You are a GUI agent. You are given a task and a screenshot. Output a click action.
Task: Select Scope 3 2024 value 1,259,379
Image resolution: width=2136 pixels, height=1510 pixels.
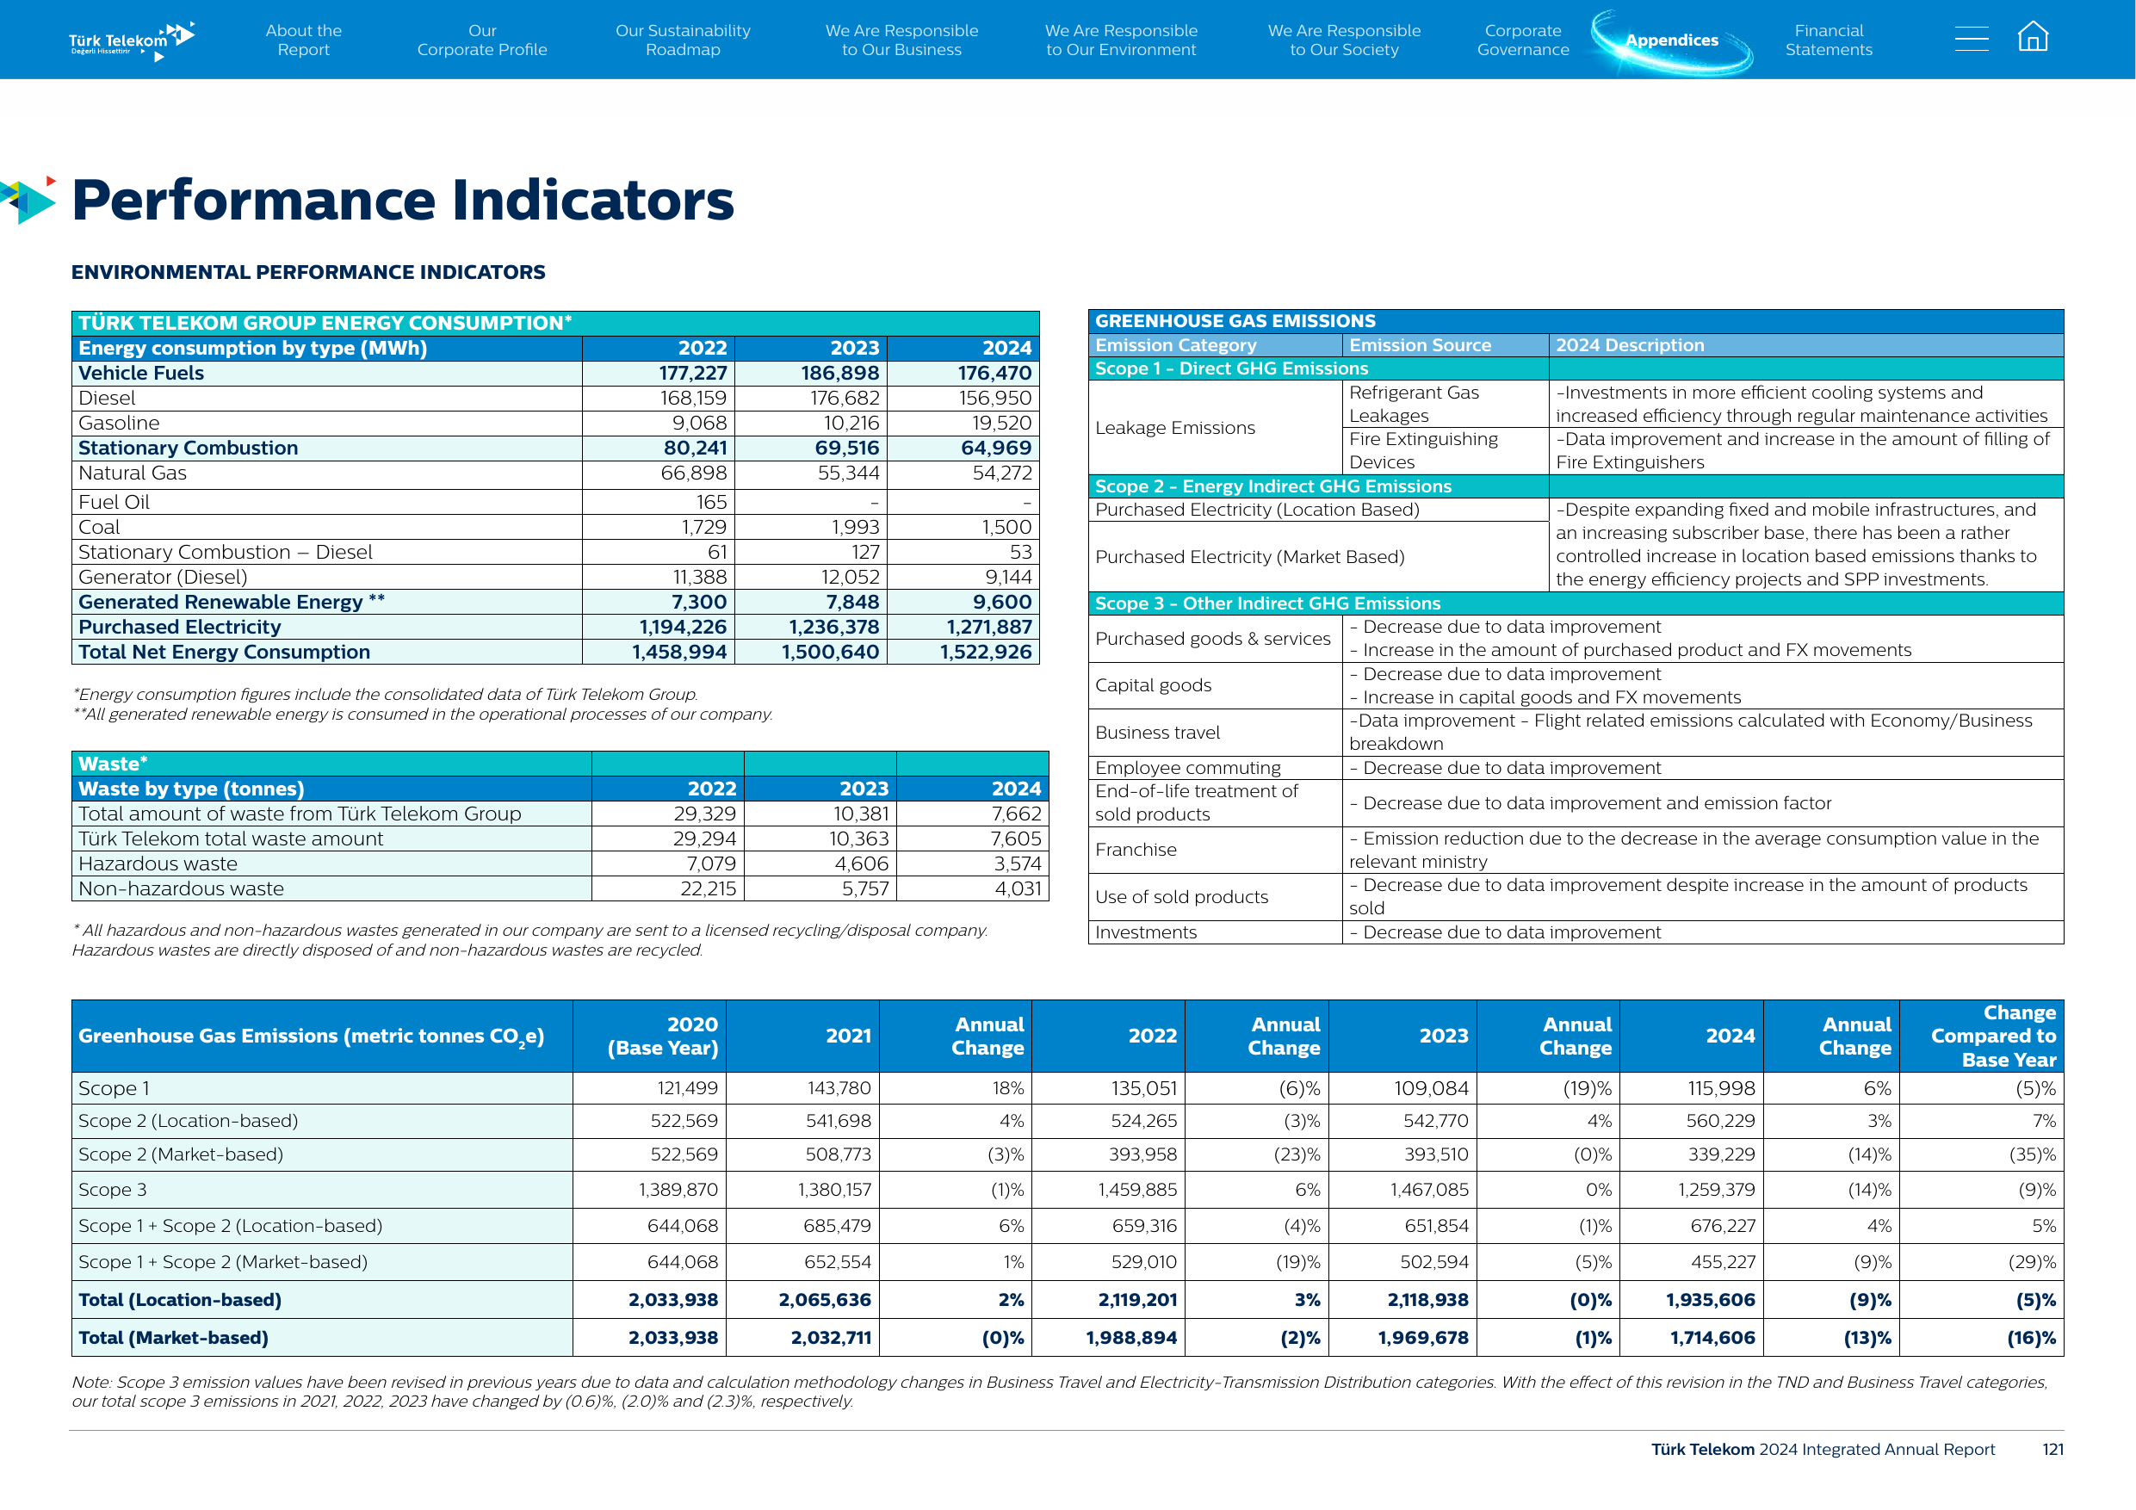(1717, 1190)
